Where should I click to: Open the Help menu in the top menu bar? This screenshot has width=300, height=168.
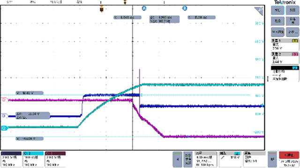point(80,2)
